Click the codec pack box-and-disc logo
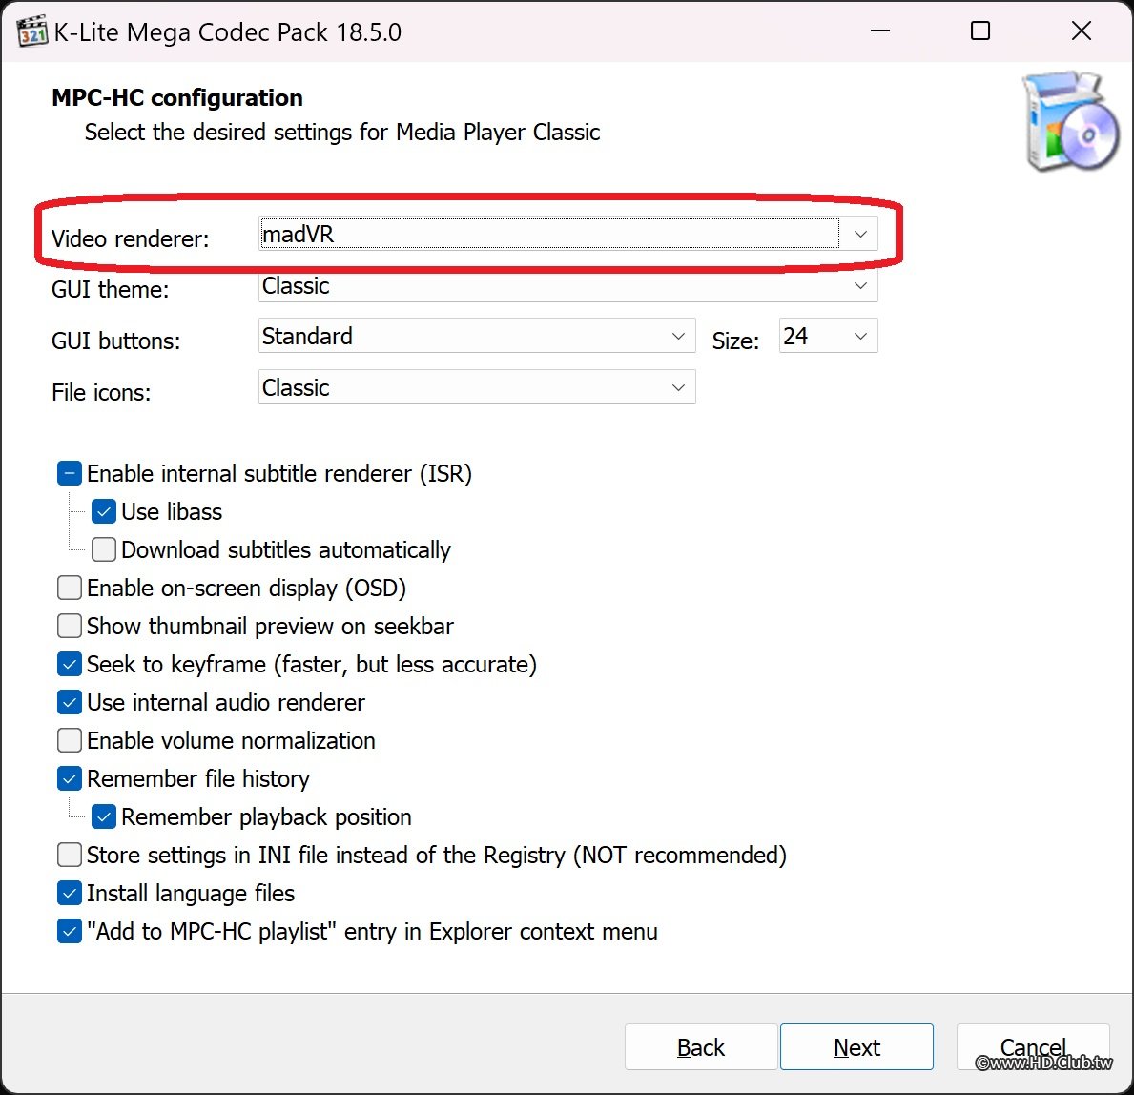1134x1095 pixels. click(x=1071, y=121)
